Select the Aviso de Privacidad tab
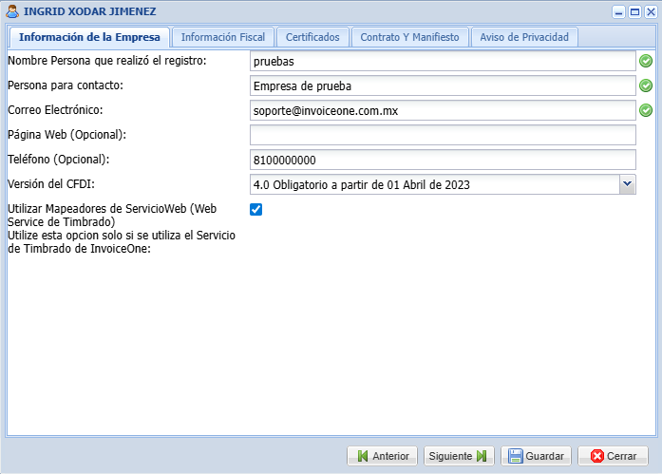 click(x=524, y=37)
